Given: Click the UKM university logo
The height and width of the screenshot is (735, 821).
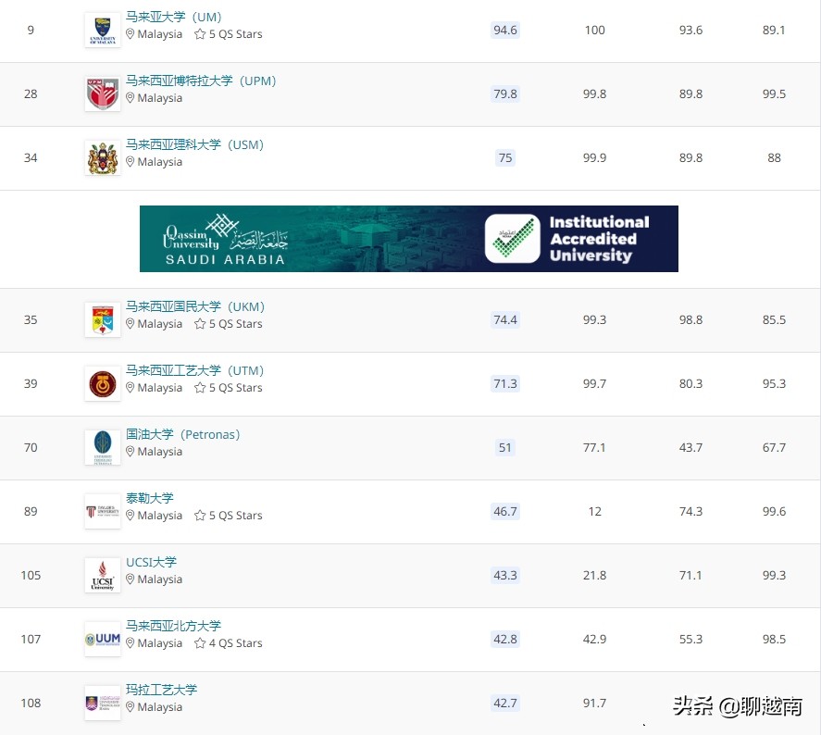Looking at the screenshot, I should point(102,319).
